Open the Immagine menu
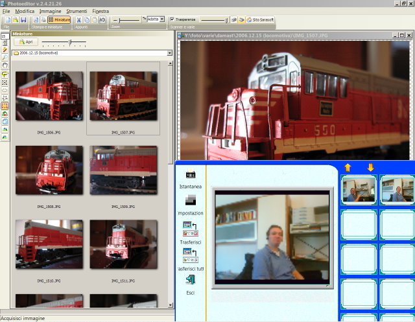415x322 pixels. click(x=51, y=11)
